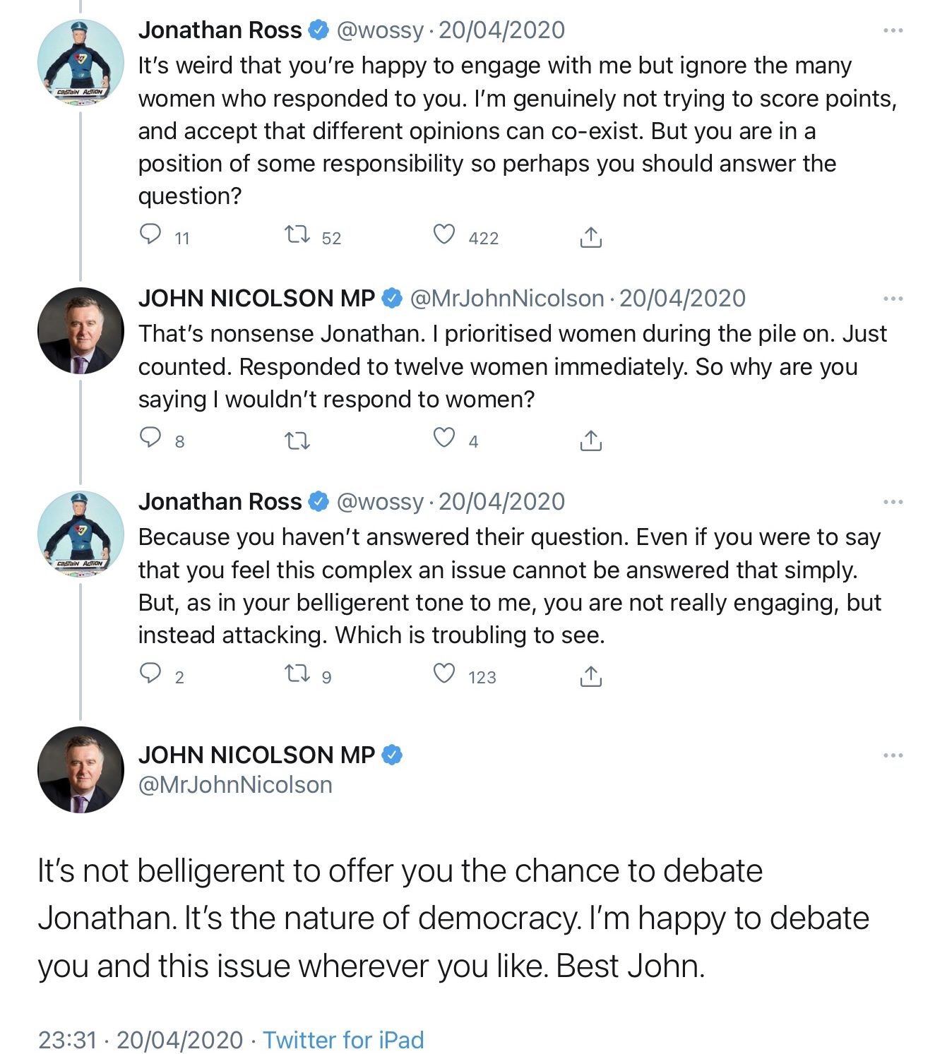This screenshot has height=1054, width=935.
Task: Open more options on 'That's nonsense Jonathan' tweet
Action: [x=893, y=299]
